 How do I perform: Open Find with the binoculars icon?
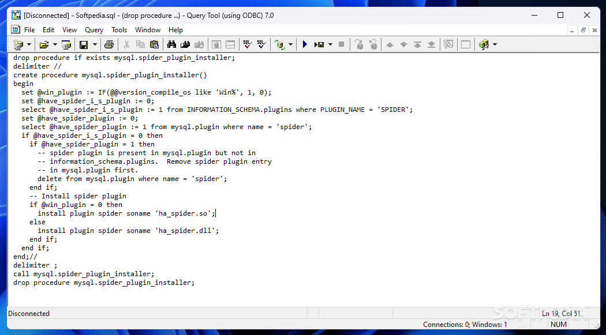pyautogui.click(x=171, y=44)
